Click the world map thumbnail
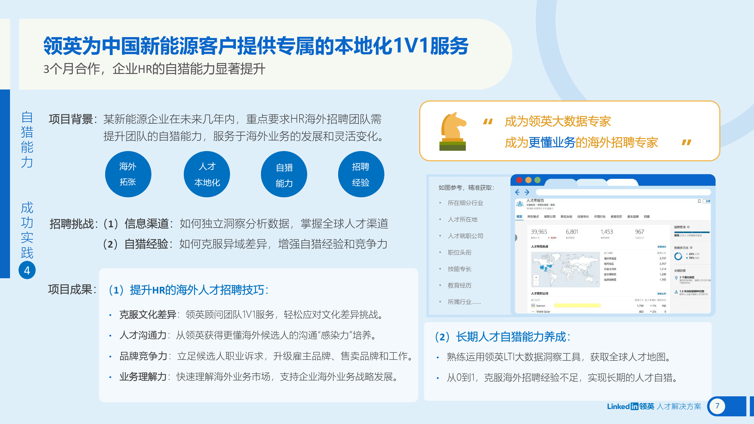Viewport: 754px width, 424px height. [565, 269]
